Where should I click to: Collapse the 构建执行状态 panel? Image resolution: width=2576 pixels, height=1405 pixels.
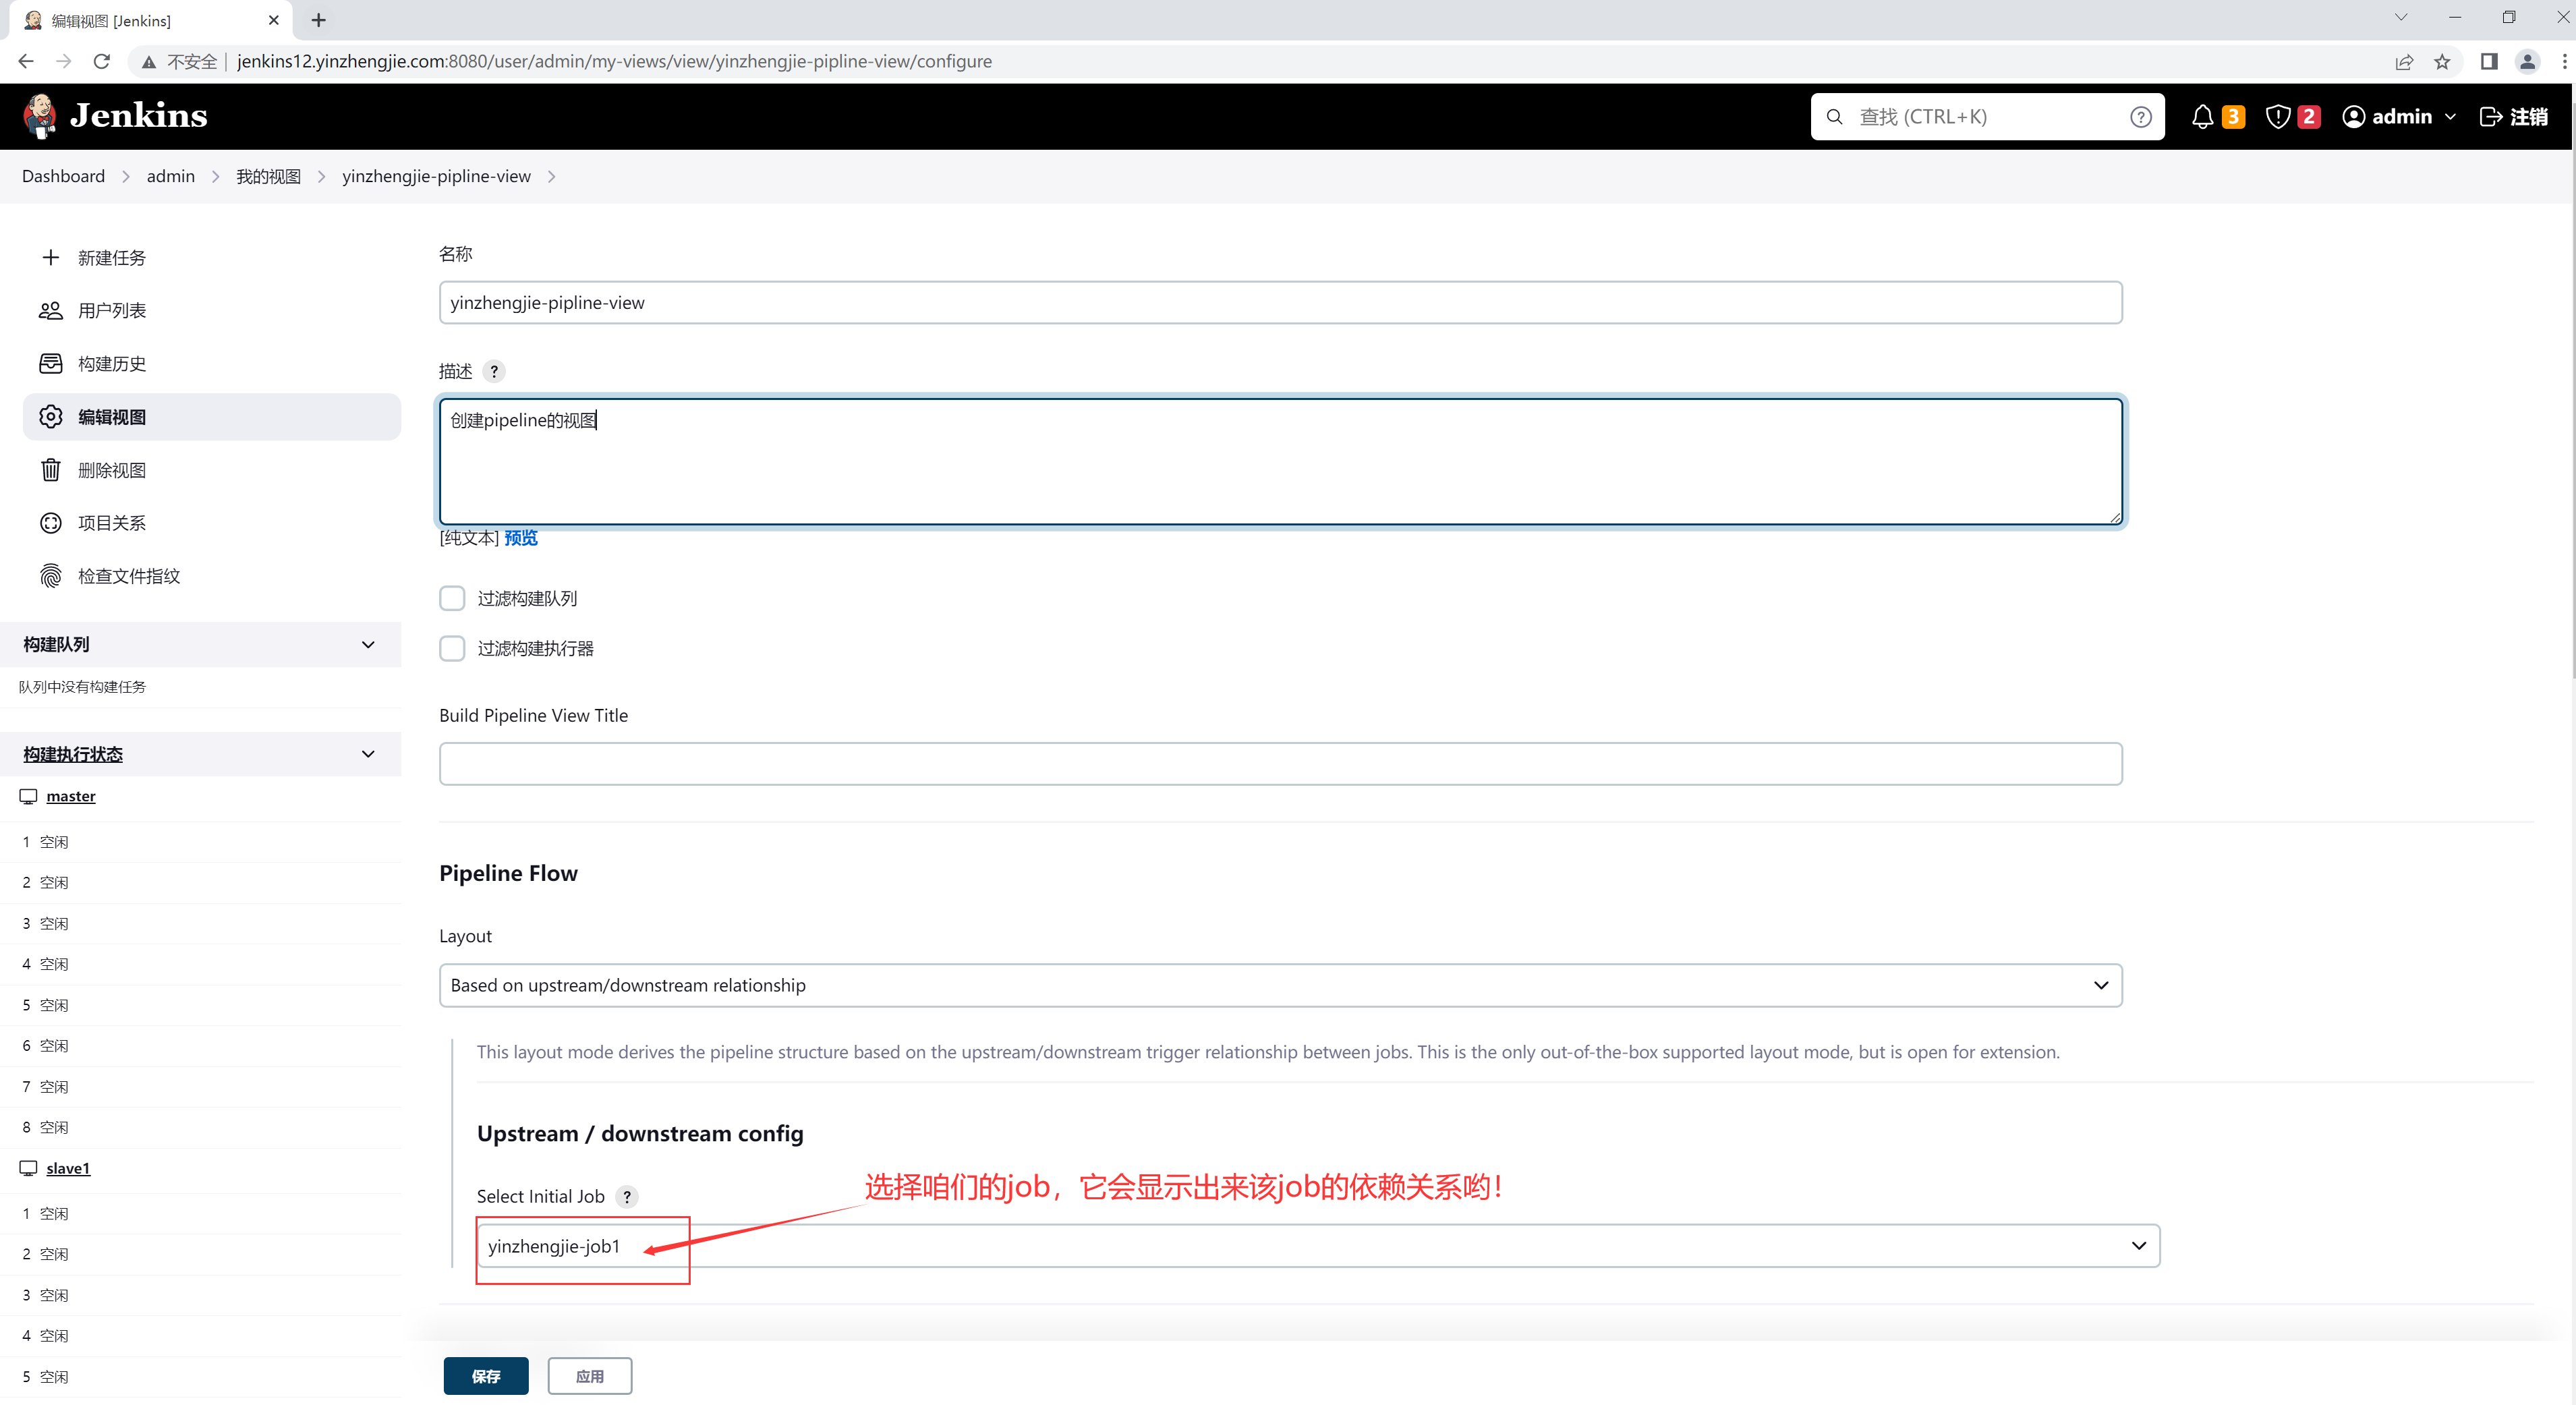click(x=368, y=754)
